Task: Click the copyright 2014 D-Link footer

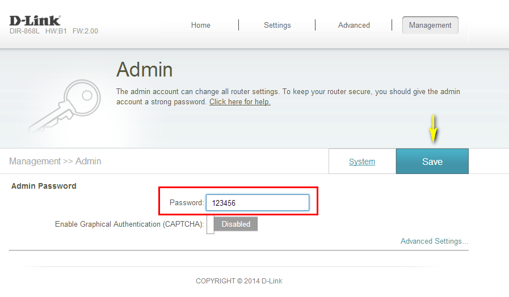Action: (x=239, y=281)
